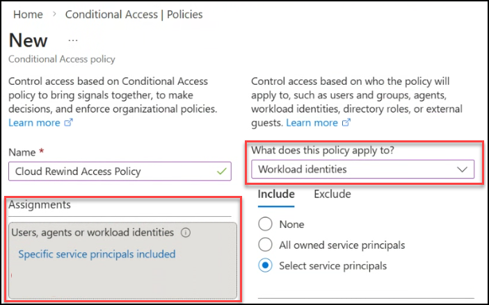Go to Home in the breadcrumb
489x305 pixels.
click(x=28, y=14)
